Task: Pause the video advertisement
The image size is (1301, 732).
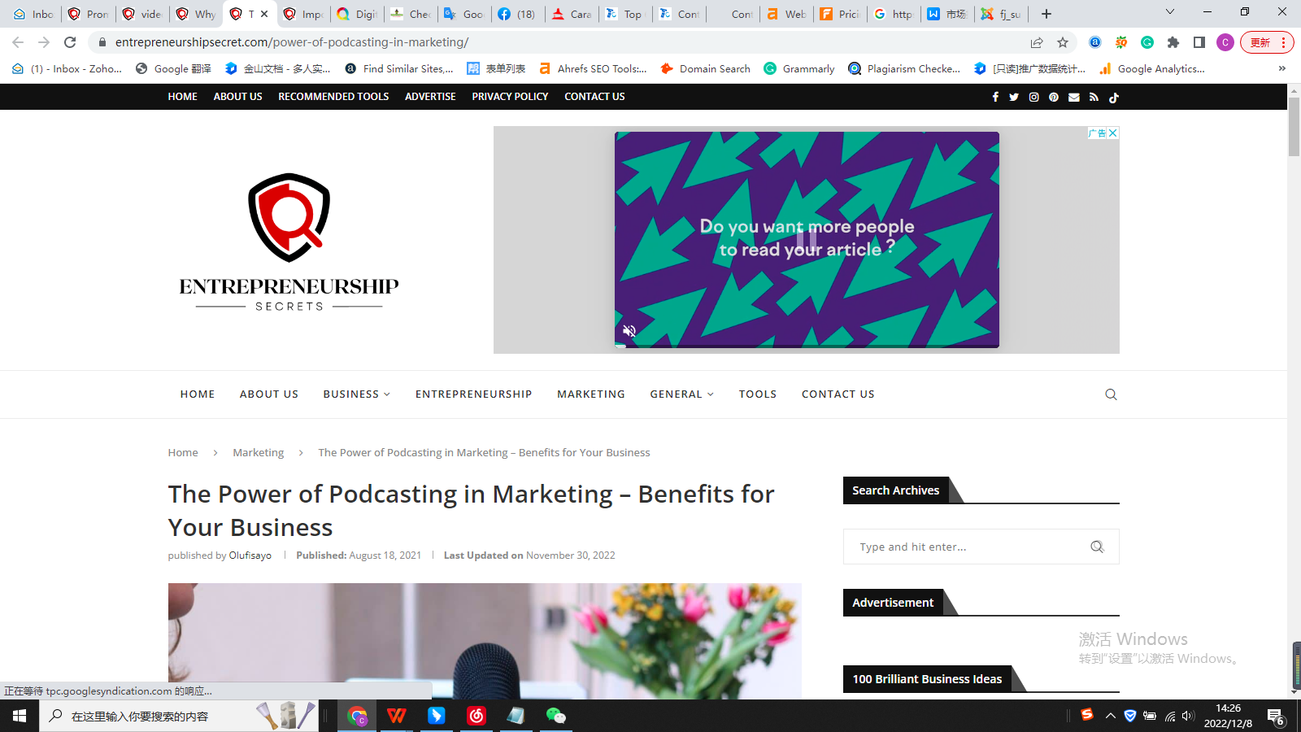Action: pos(806,239)
